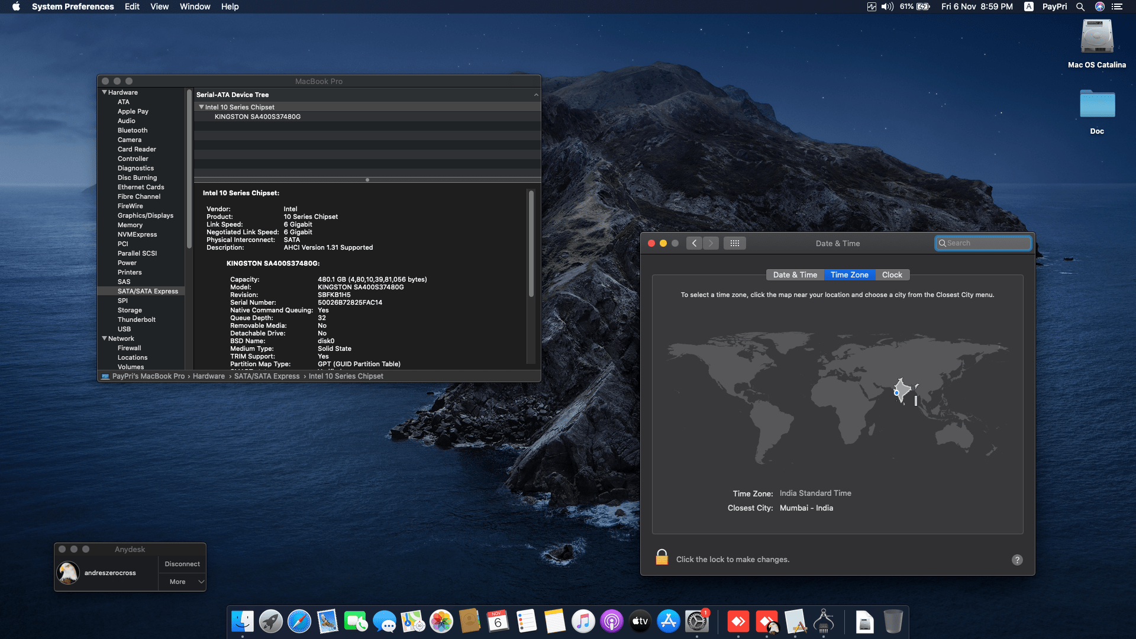Open the Doc folder on desktop
Screen dimensions: 1136x639
click(1096, 104)
